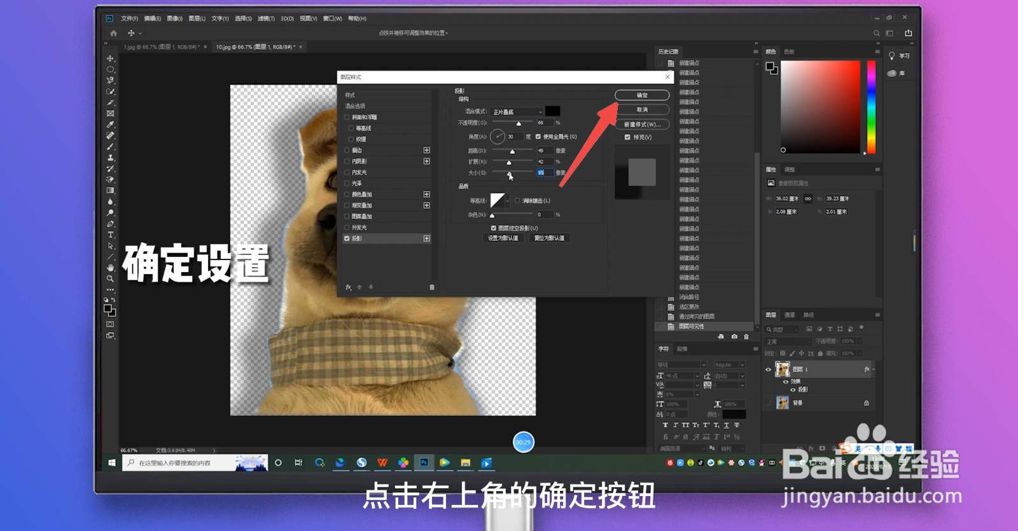Create new snapshot with History camera icon
This screenshot has width=1018, height=531.
coord(734,336)
